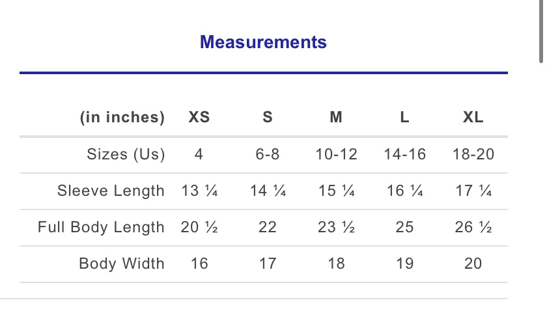547x311 pixels.
Task: Click the 17 ¼ sleeve length value
Action: (x=473, y=191)
